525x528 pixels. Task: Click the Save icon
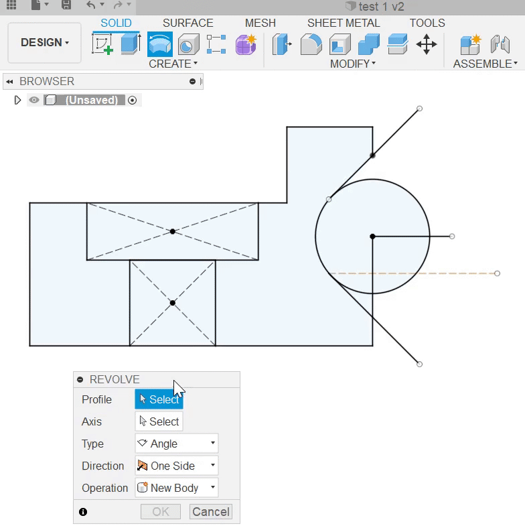(x=66, y=5)
